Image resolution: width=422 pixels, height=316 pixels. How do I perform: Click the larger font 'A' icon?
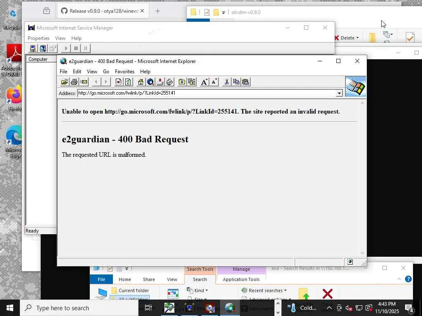click(x=204, y=82)
